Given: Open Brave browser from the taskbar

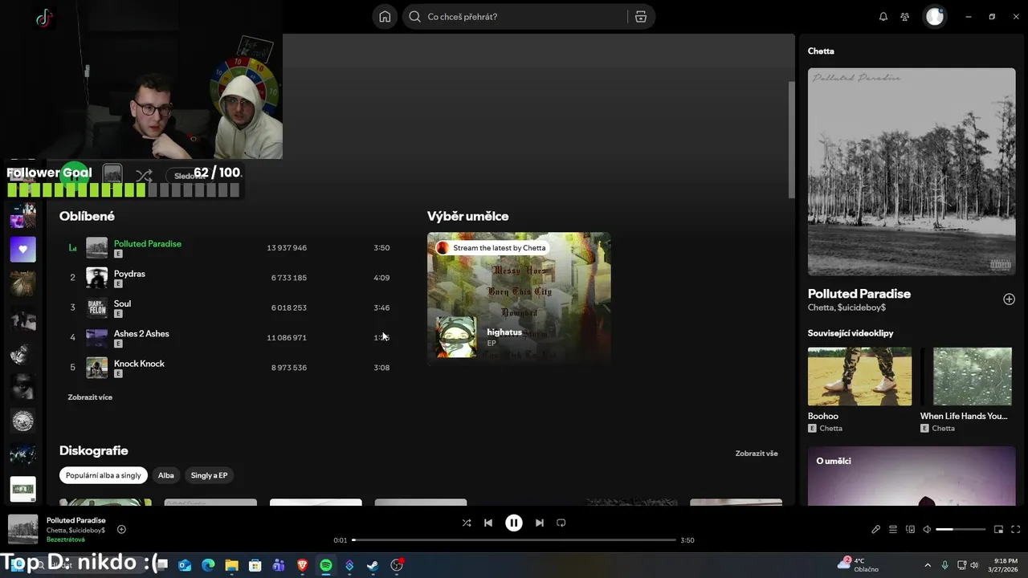Looking at the screenshot, I should pyautogui.click(x=302, y=565).
